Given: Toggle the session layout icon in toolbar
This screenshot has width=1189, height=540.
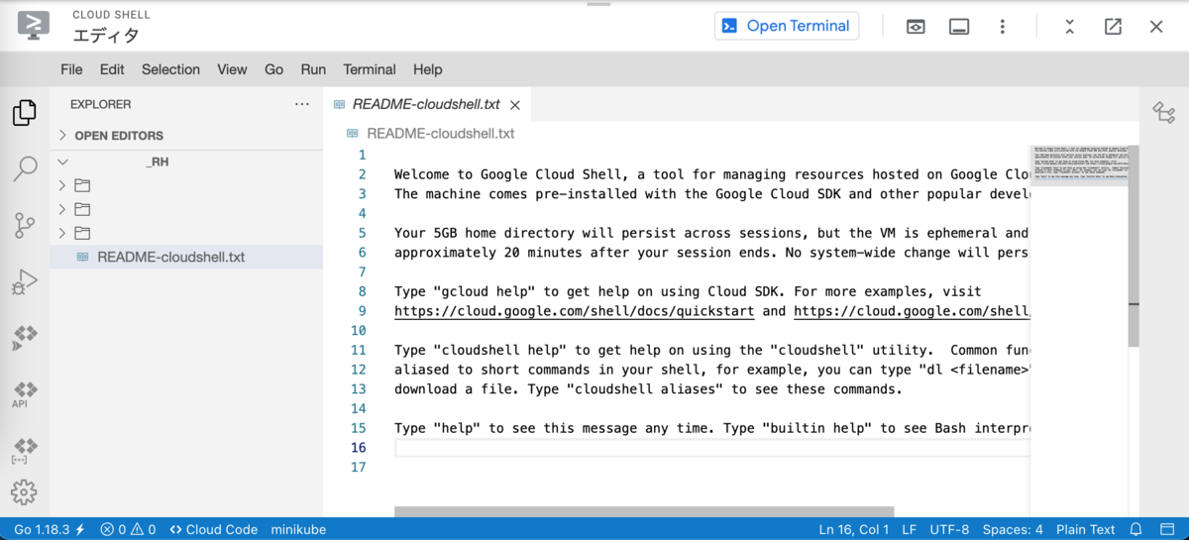Looking at the screenshot, I should [959, 27].
